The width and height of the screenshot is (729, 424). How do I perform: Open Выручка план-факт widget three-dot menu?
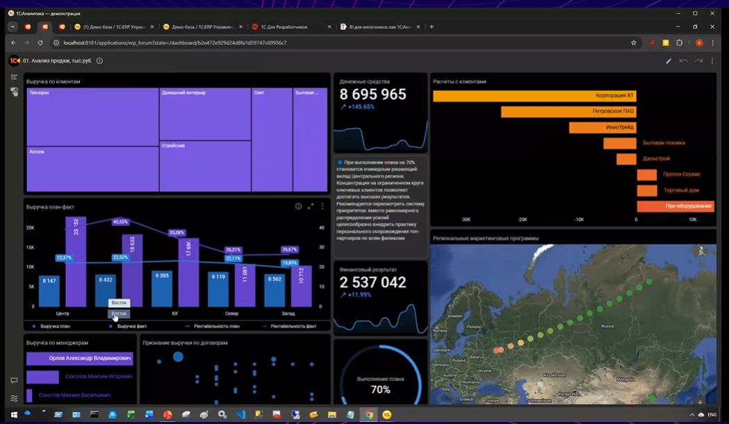click(322, 206)
